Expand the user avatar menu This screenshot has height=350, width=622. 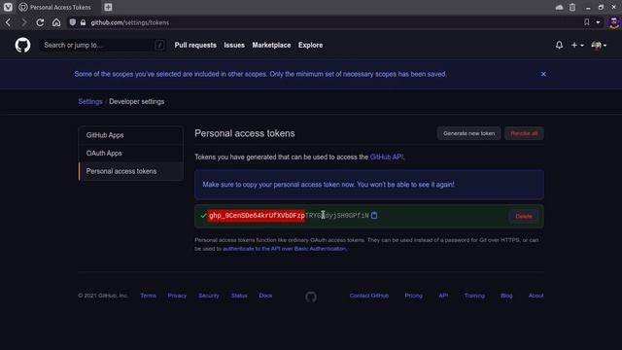click(x=599, y=46)
